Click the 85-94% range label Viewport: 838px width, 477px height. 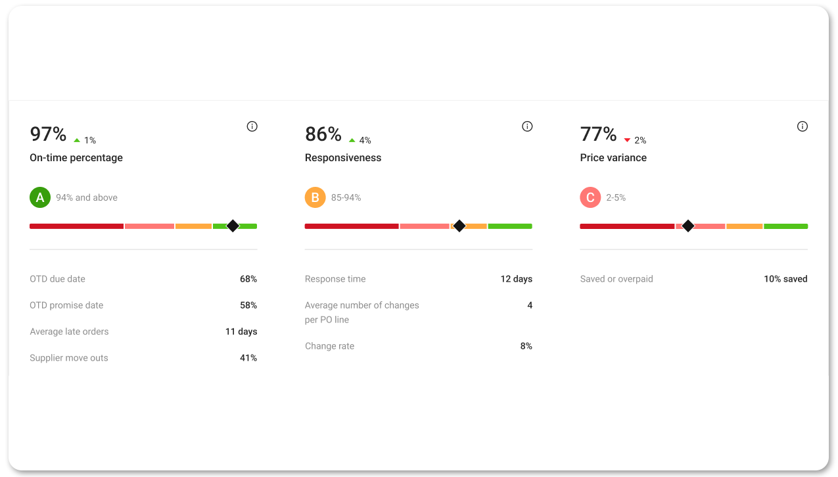click(x=345, y=197)
